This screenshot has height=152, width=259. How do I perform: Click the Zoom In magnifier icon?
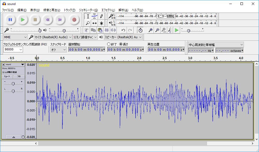click(150, 30)
